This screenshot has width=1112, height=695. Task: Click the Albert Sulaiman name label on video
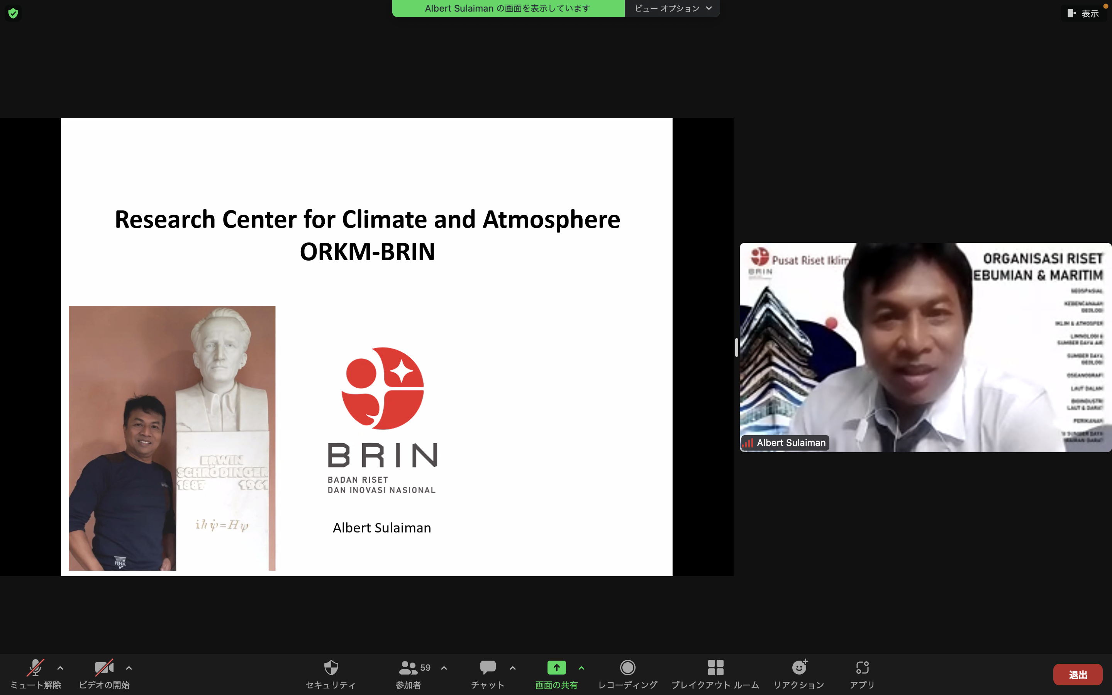pos(785,442)
